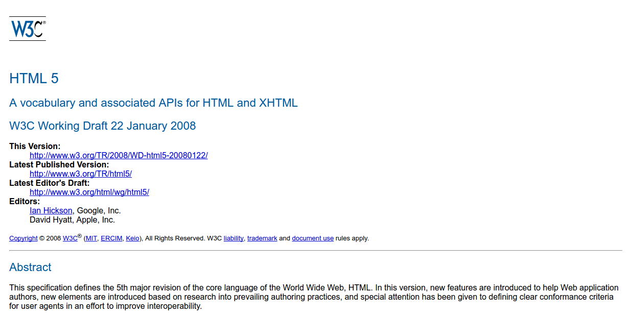Click the All Rights Reserved text
The width and height of the screenshot is (628, 316).
coord(175,238)
